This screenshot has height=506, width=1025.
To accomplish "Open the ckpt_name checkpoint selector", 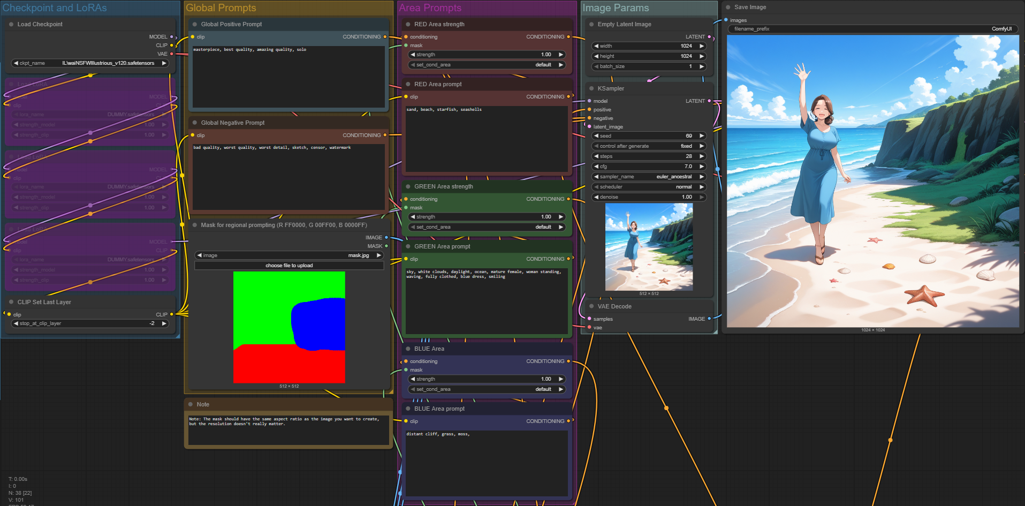I will pyautogui.click(x=90, y=63).
